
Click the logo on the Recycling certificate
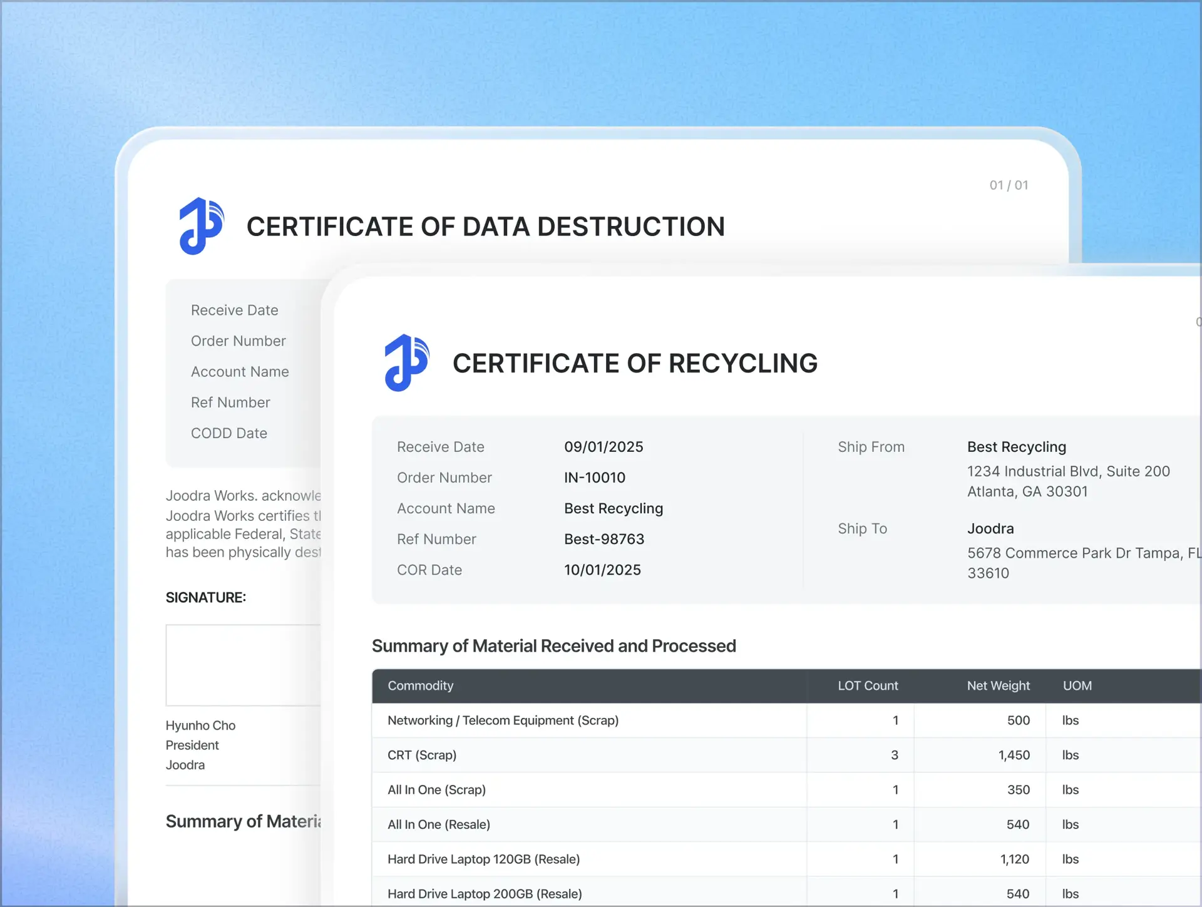click(407, 363)
